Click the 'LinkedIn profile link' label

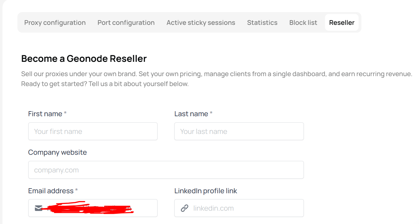[206, 191]
